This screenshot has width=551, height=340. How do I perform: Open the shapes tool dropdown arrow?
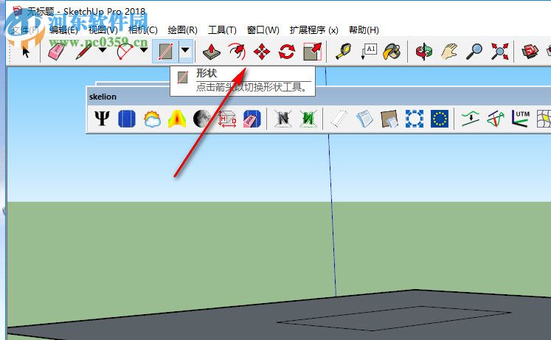click(x=186, y=52)
